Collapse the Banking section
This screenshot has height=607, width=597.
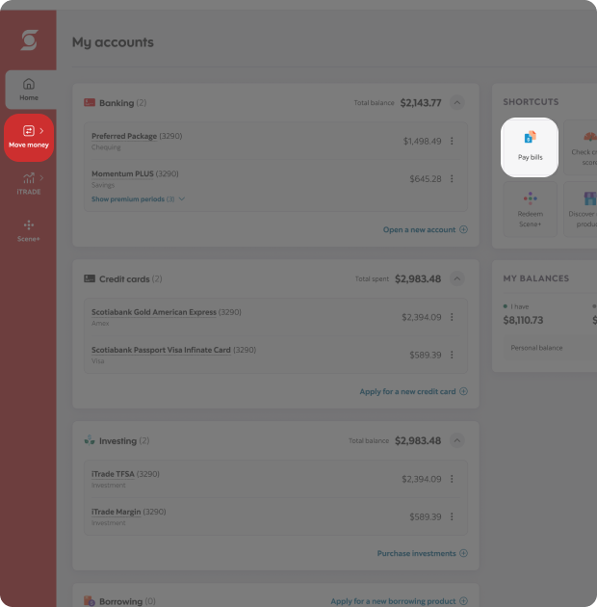coord(457,102)
